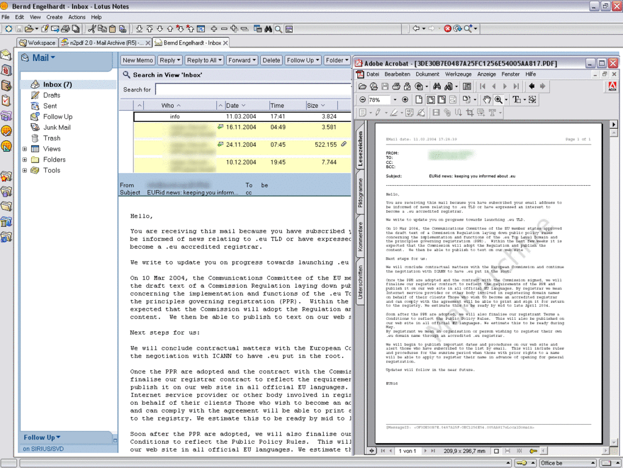The height and width of the screenshot is (468, 623).
Task: Open the Acrobat zoom percentage dropdown arrow
Action: tap(395, 100)
